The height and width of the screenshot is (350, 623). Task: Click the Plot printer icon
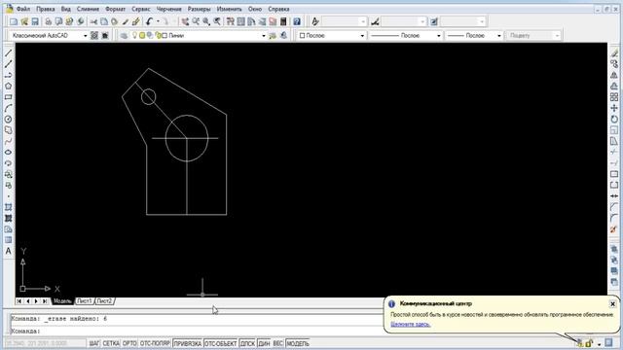point(48,21)
